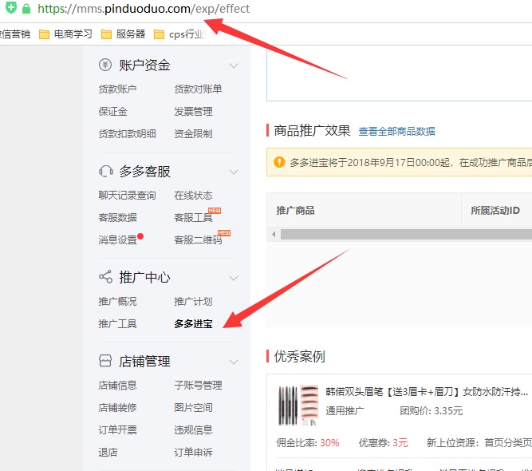Click the 推广商品 column header
Image resolution: width=532 pixels, height=471 pixels.
[296, 211]
